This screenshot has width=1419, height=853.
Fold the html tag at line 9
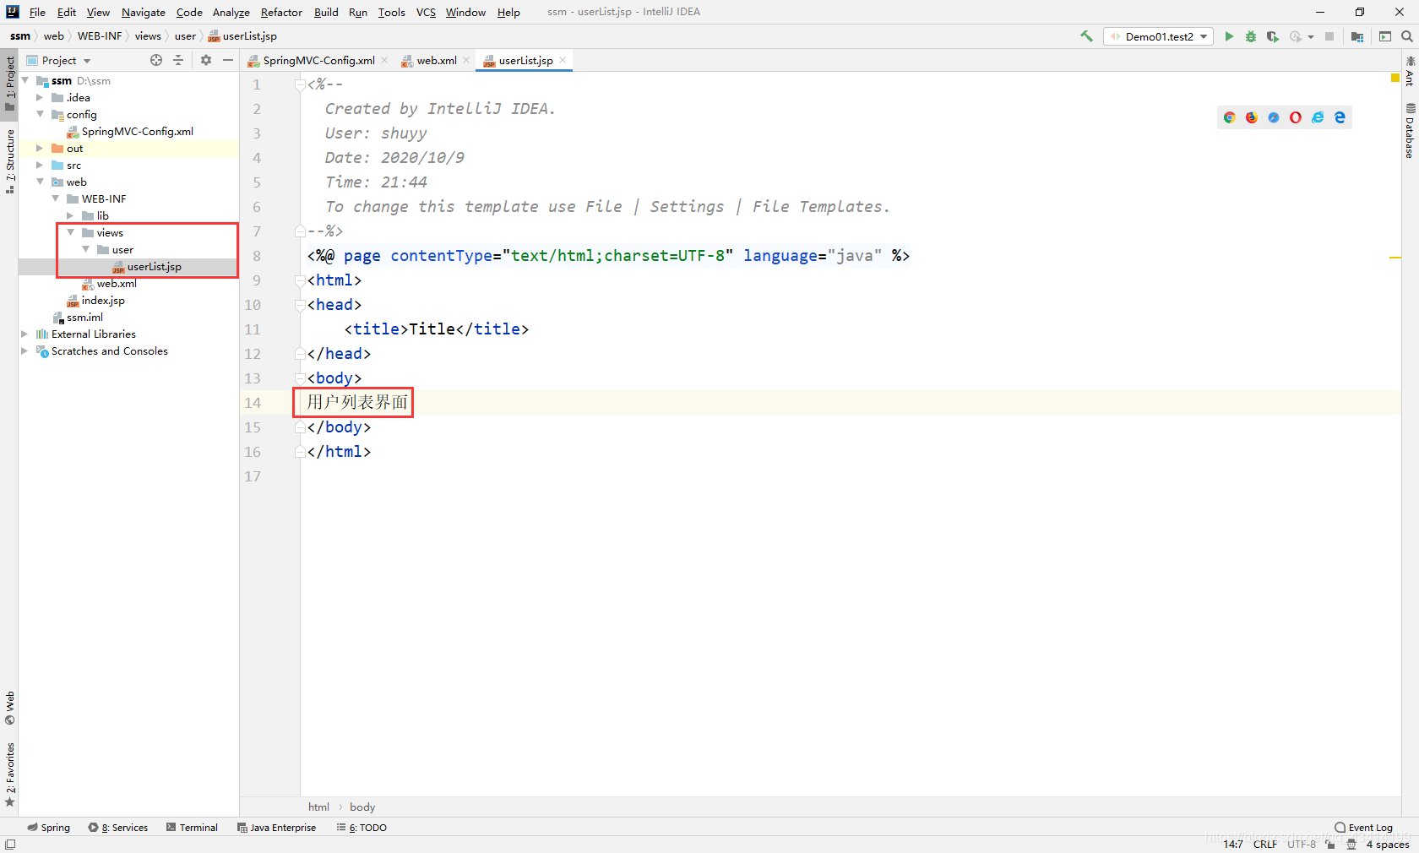click(x=300, y=280)
